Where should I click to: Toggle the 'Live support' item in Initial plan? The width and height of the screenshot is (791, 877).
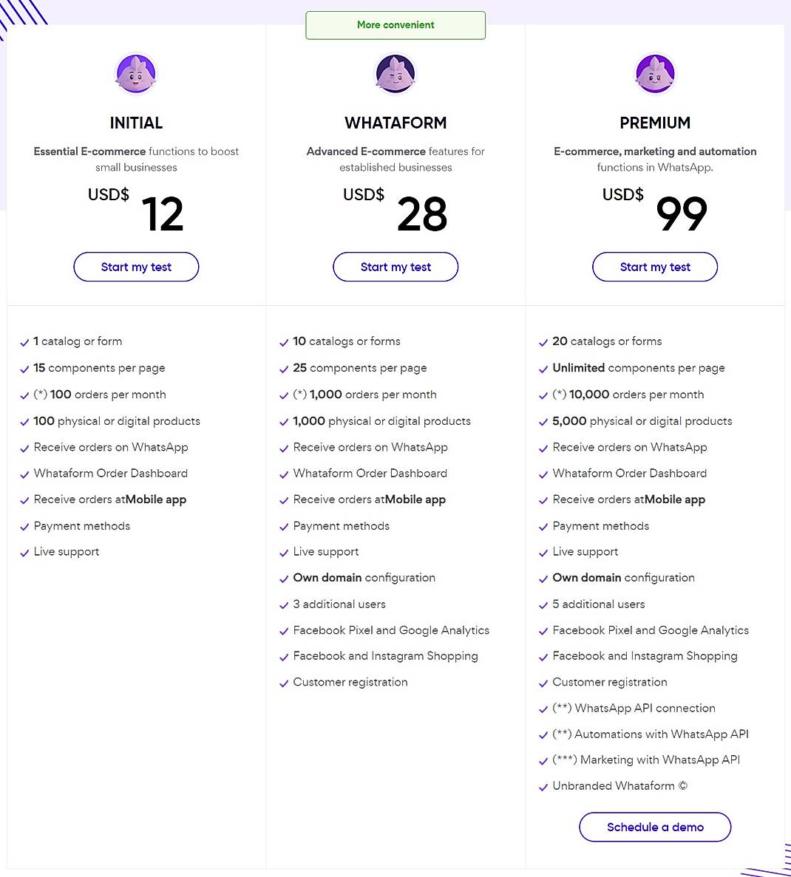click(67, 552)
